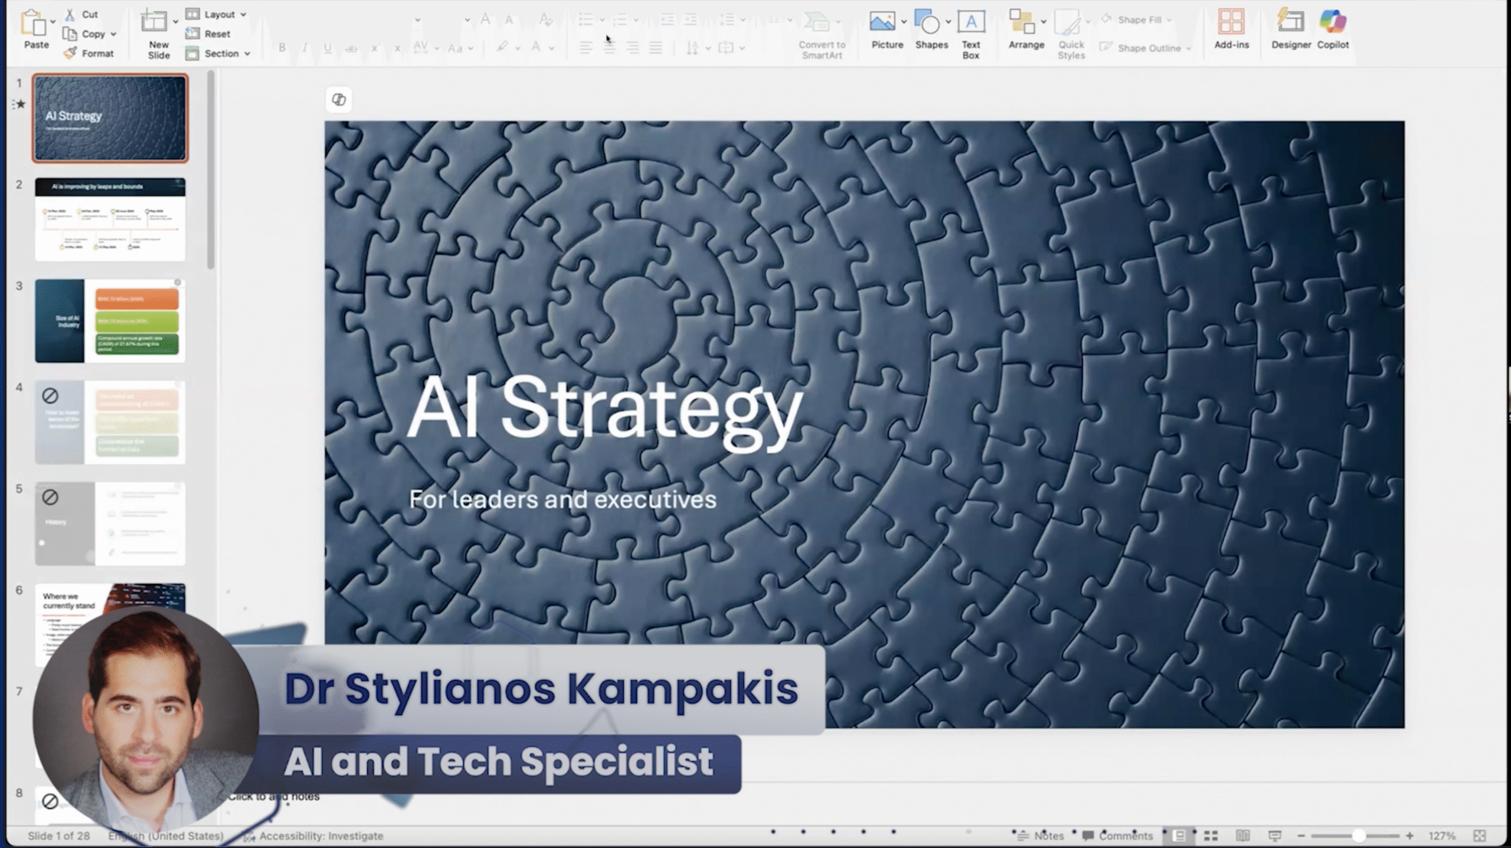
Task: Fit slide to current window
Action: tap(1479, 836)
